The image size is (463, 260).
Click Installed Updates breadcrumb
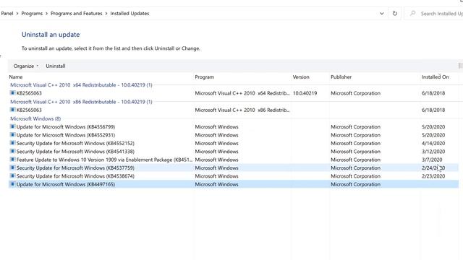tap(129, 14)
